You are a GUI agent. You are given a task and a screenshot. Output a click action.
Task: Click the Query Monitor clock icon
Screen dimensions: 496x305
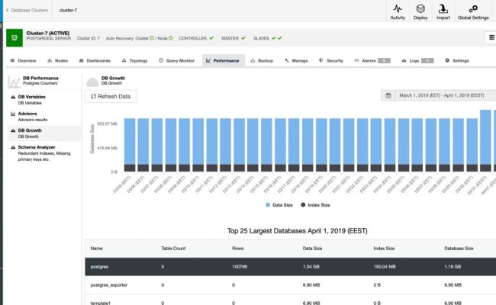161,60
